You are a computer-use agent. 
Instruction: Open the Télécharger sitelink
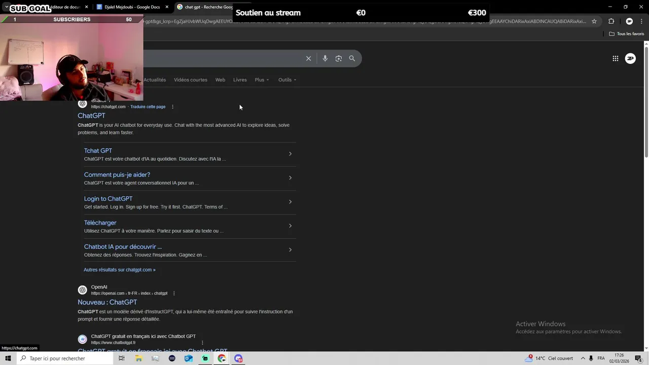(x=100, y=223)
